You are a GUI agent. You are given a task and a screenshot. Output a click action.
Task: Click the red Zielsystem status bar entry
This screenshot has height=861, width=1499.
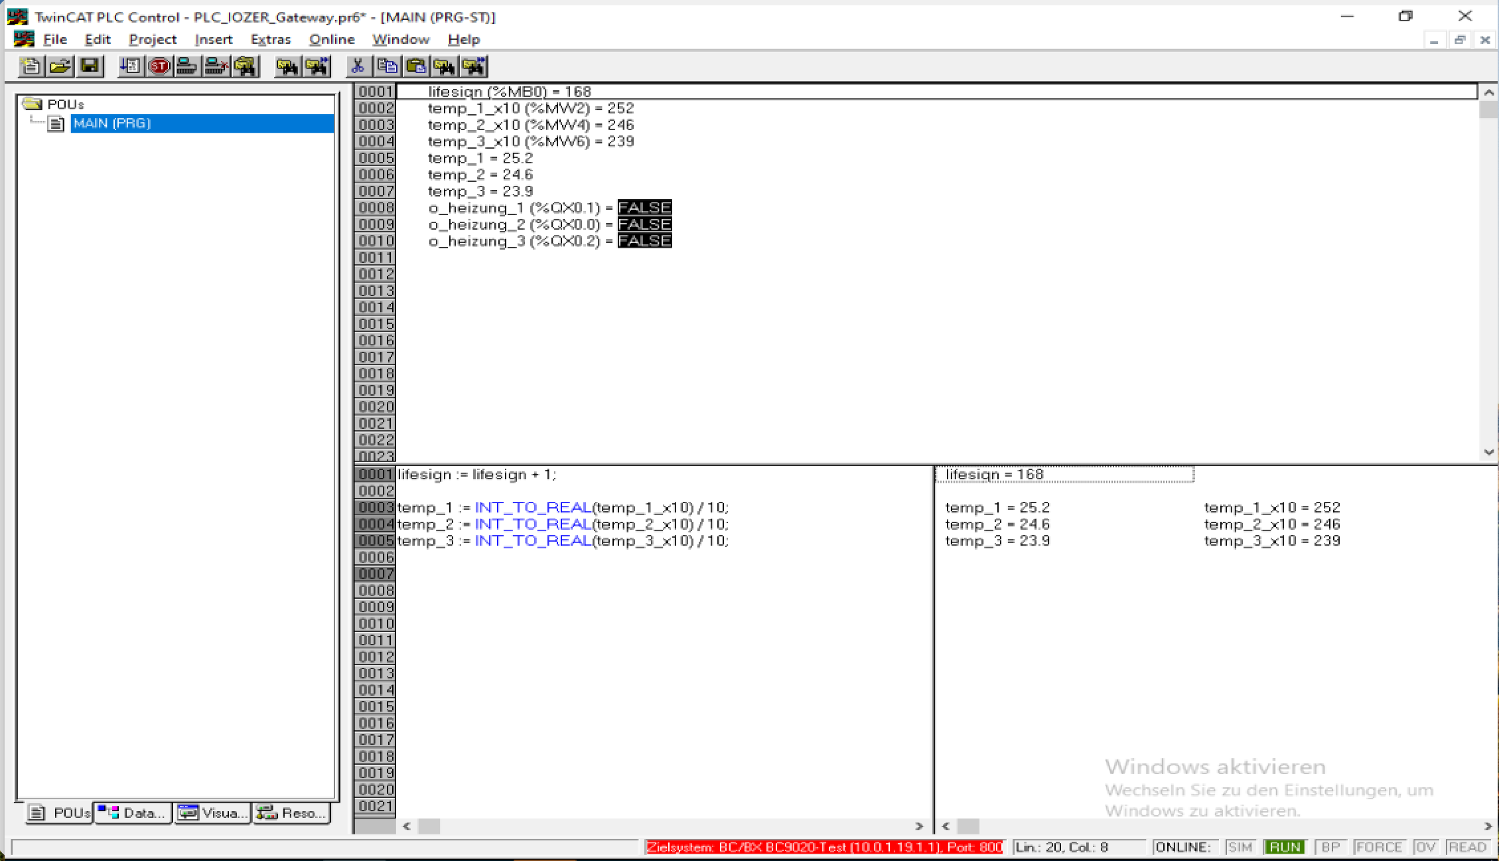click(x=824, y=847)
